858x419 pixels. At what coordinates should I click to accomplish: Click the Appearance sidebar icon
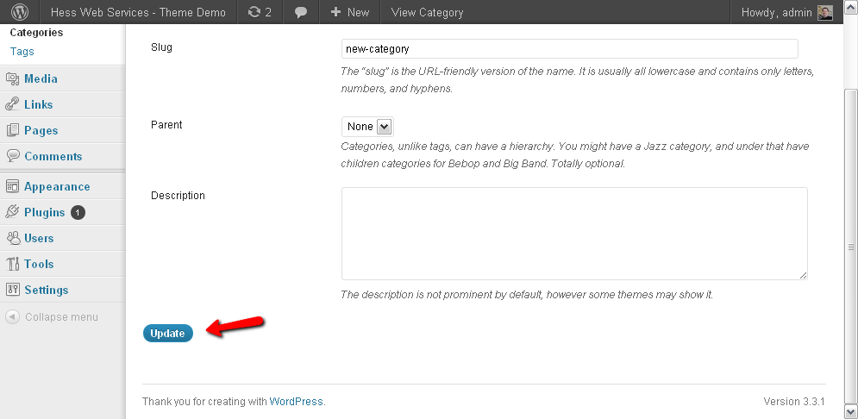point(13,186)
